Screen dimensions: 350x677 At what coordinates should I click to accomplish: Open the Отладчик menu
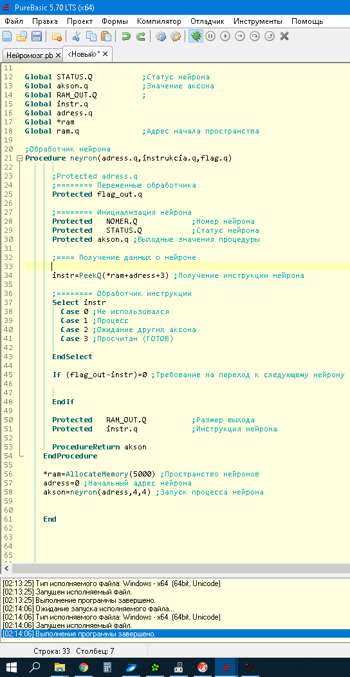click(x=207, y=21)
